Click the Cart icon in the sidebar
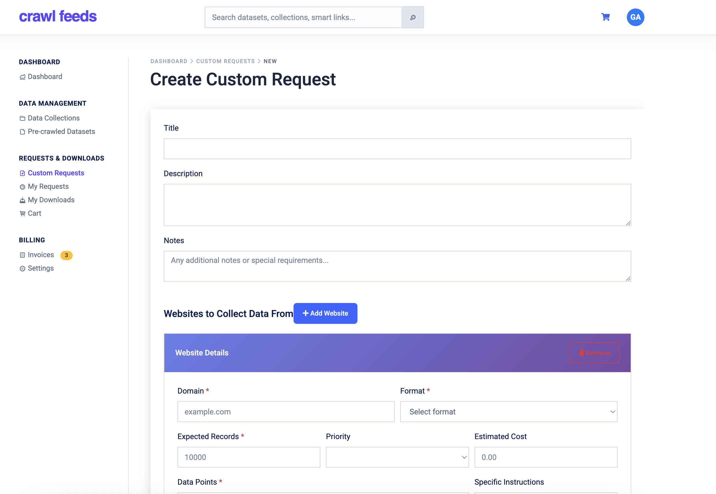 tap(22, 213)
